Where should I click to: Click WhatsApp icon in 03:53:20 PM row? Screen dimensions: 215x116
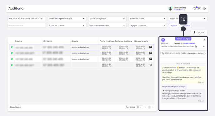(12, 47)
